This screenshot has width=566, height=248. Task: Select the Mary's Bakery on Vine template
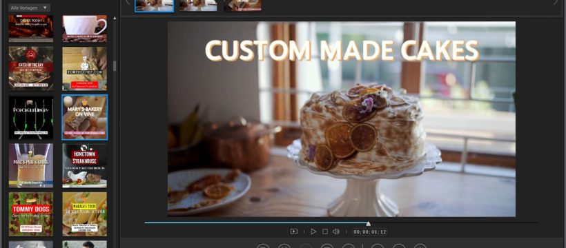coord(84,117)
